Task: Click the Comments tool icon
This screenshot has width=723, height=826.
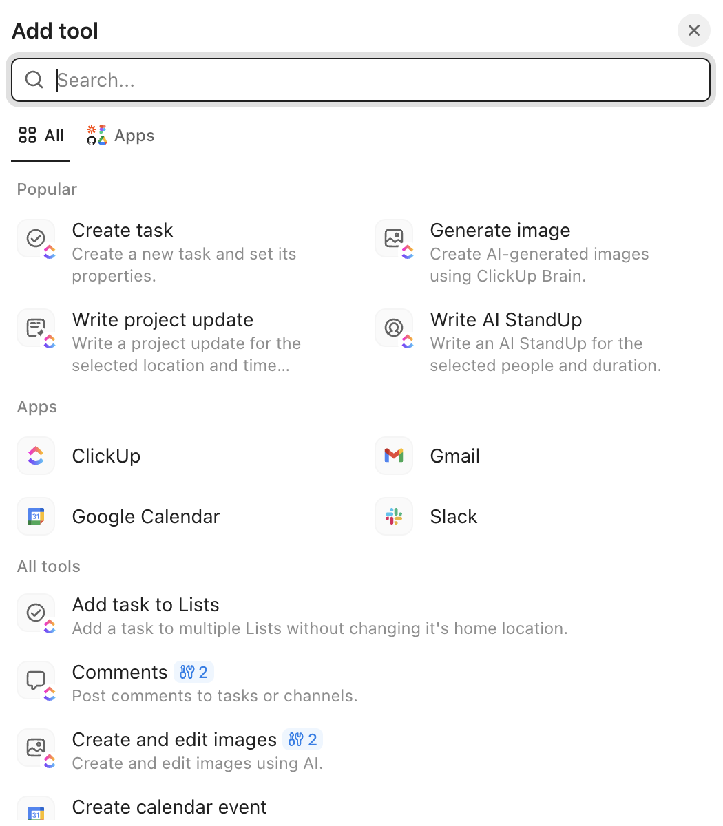Action: coord(36,680)
